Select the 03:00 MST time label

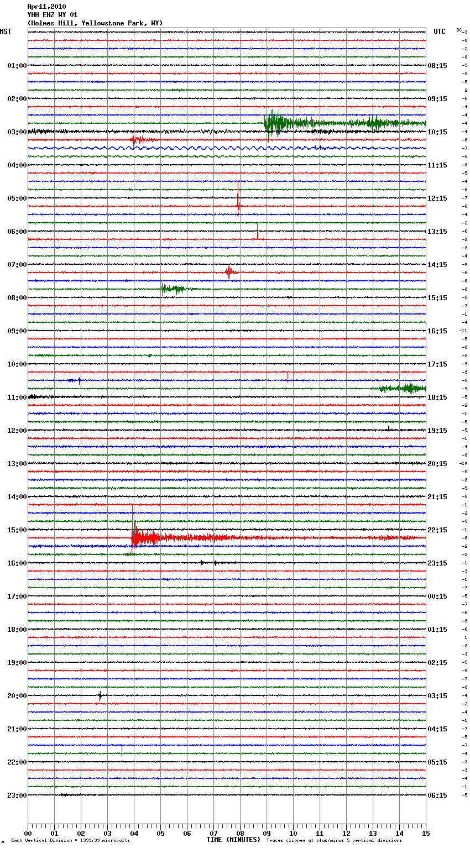tap(17, 132)
